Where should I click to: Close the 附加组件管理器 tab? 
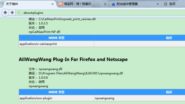pos(157,4)
